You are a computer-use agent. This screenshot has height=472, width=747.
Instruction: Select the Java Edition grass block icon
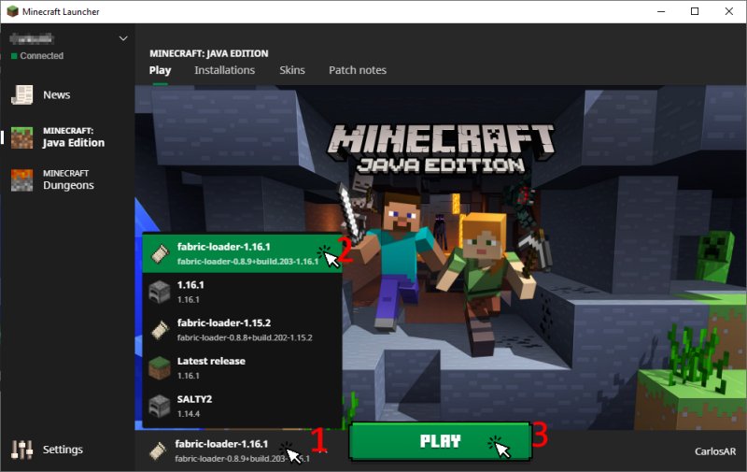click(x=21, y=137)
